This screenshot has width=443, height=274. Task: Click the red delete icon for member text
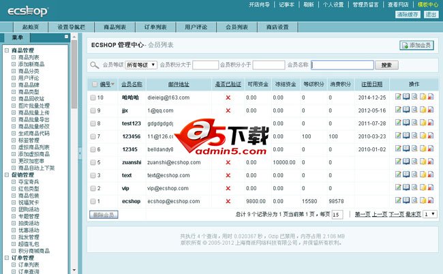coord(431,174)
